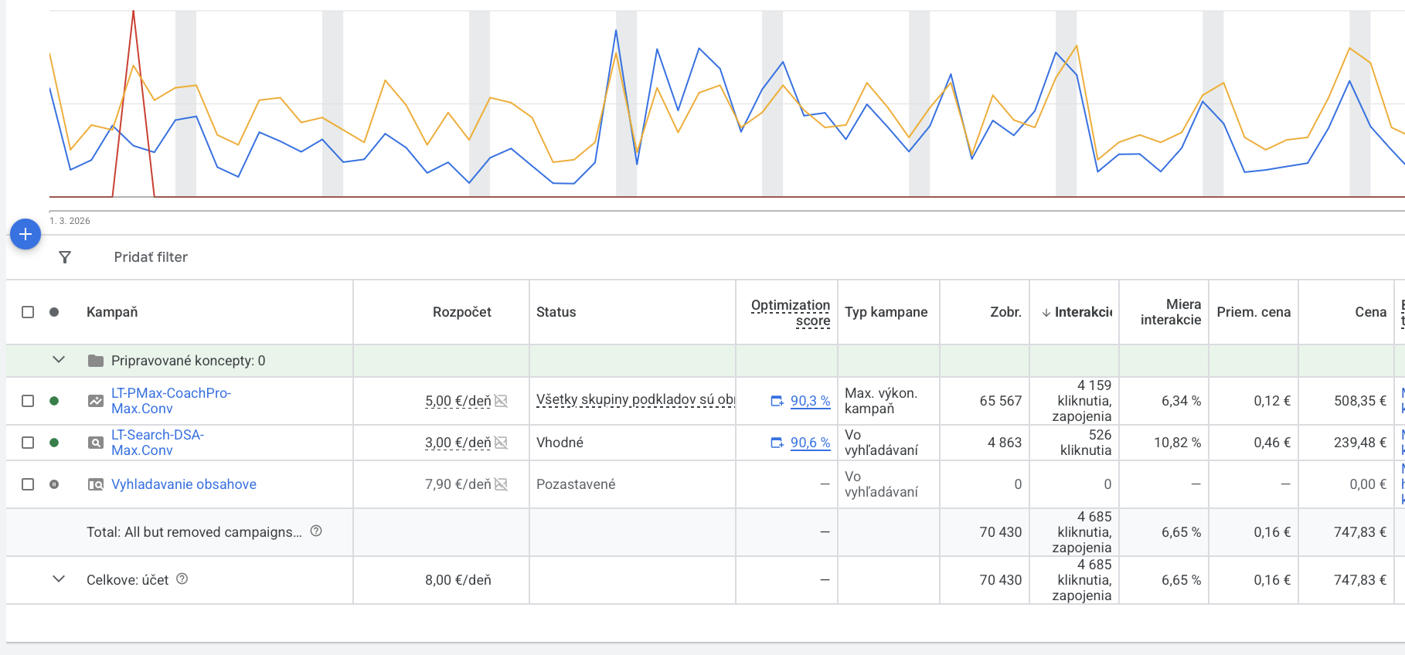Viewport: 1405px width, 655px height.
Task: Click 0,46 € average cost cell
Action: [1272, 443]
